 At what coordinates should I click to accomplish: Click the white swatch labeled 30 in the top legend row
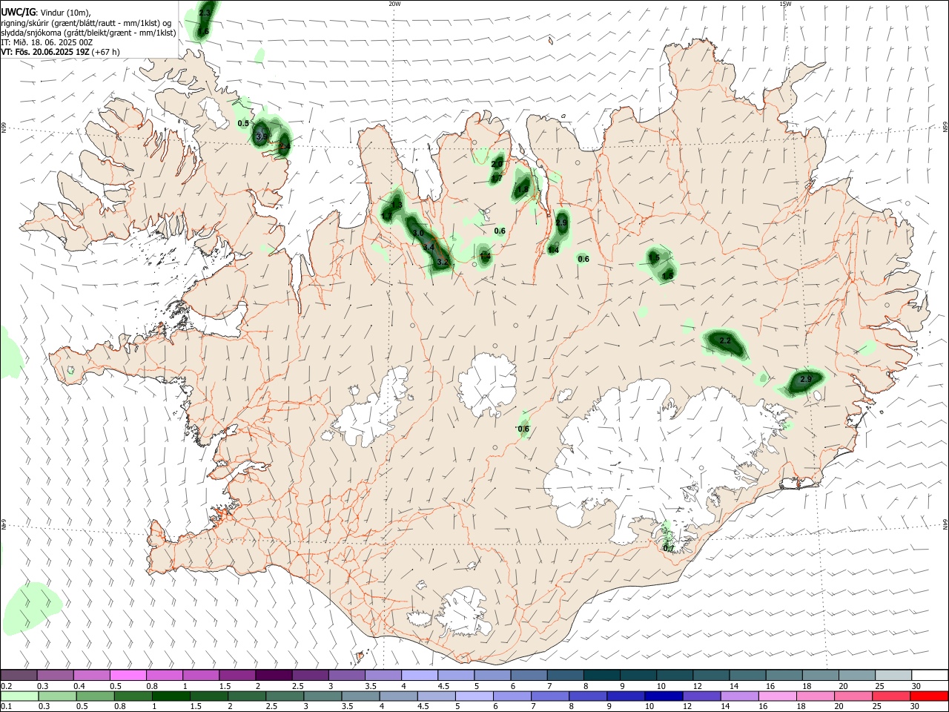930,675
